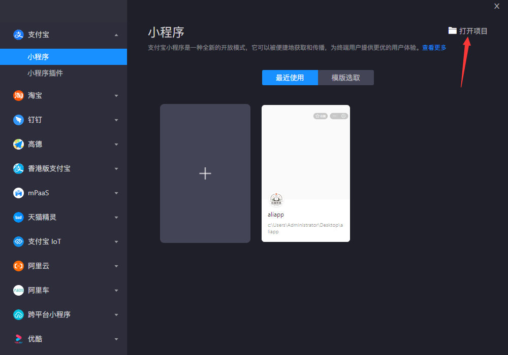Click the 高德 paper-plane logo icon
The image size is (508, 355).
[18, 144]
